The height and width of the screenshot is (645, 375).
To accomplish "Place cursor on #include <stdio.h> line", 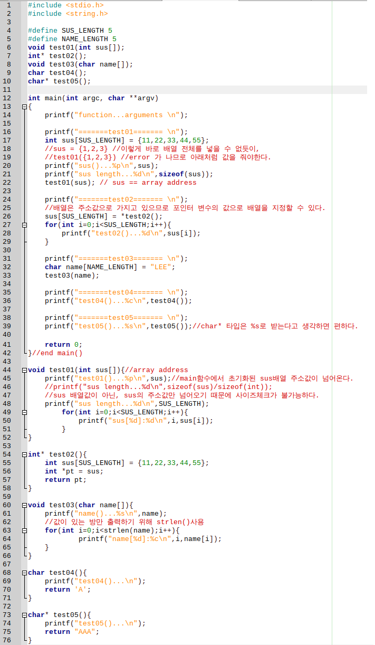I will [x=66, y=5].
